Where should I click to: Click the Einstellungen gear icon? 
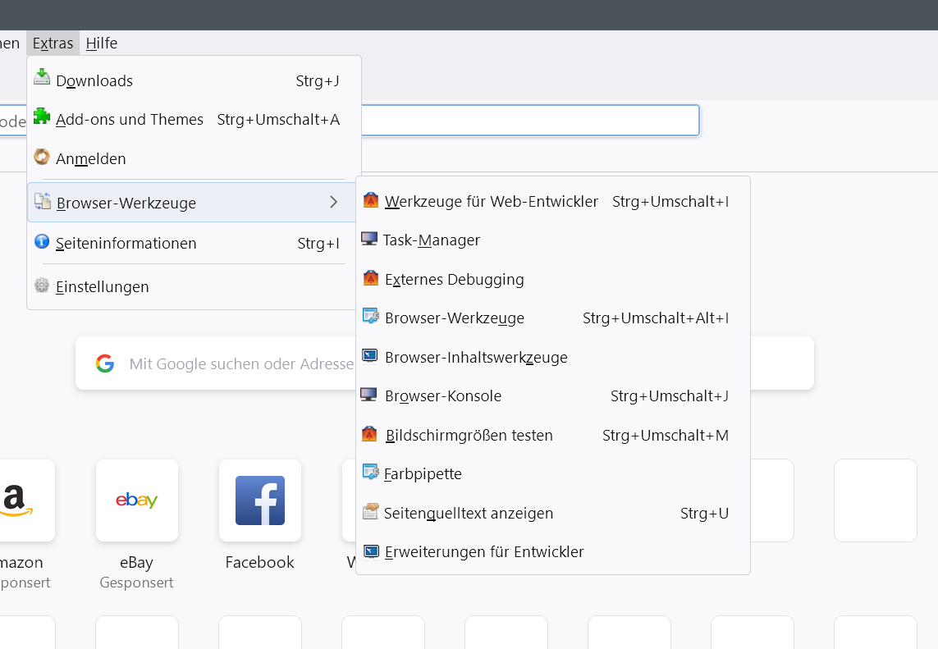click(x=42, y=286)
